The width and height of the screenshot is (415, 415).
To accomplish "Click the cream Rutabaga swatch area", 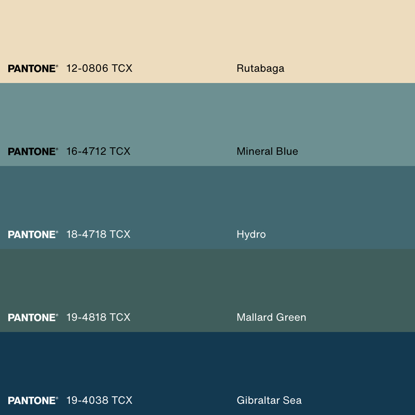I will click(207, 29).
